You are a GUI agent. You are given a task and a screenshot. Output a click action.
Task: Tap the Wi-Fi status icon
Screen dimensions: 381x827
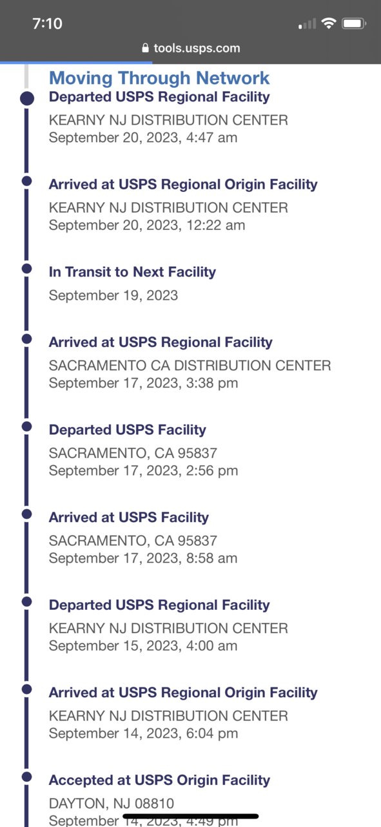[329, 24]
